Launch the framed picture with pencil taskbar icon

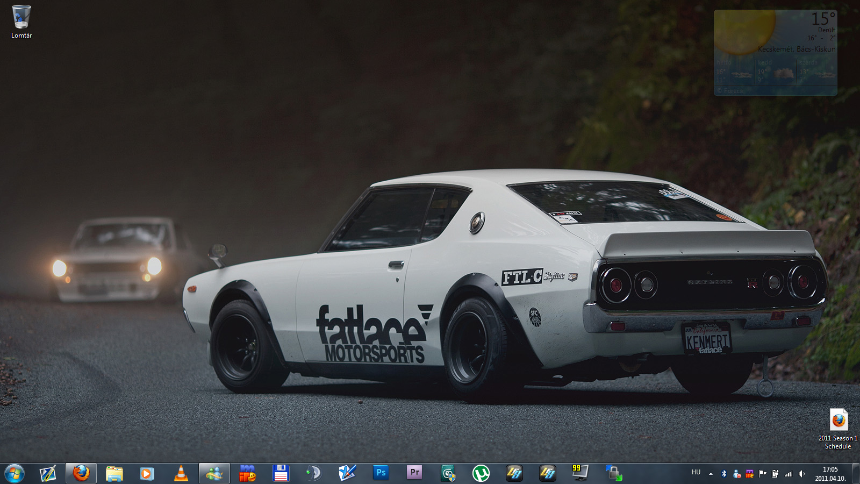(x=48, y=473)
